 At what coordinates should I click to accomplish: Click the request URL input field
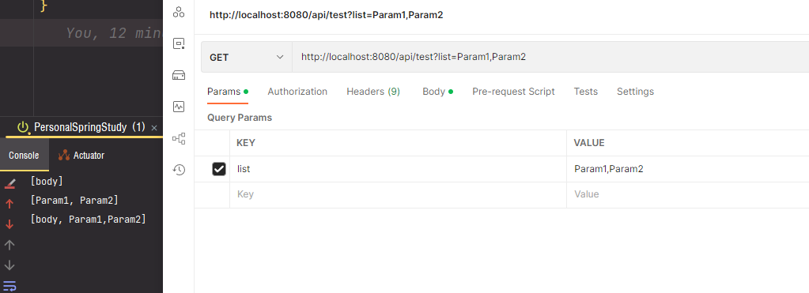[x=550, y=57]
